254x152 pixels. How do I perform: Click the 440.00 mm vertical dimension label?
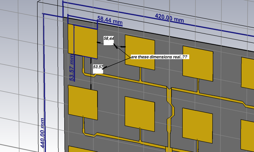coord(42,133)
